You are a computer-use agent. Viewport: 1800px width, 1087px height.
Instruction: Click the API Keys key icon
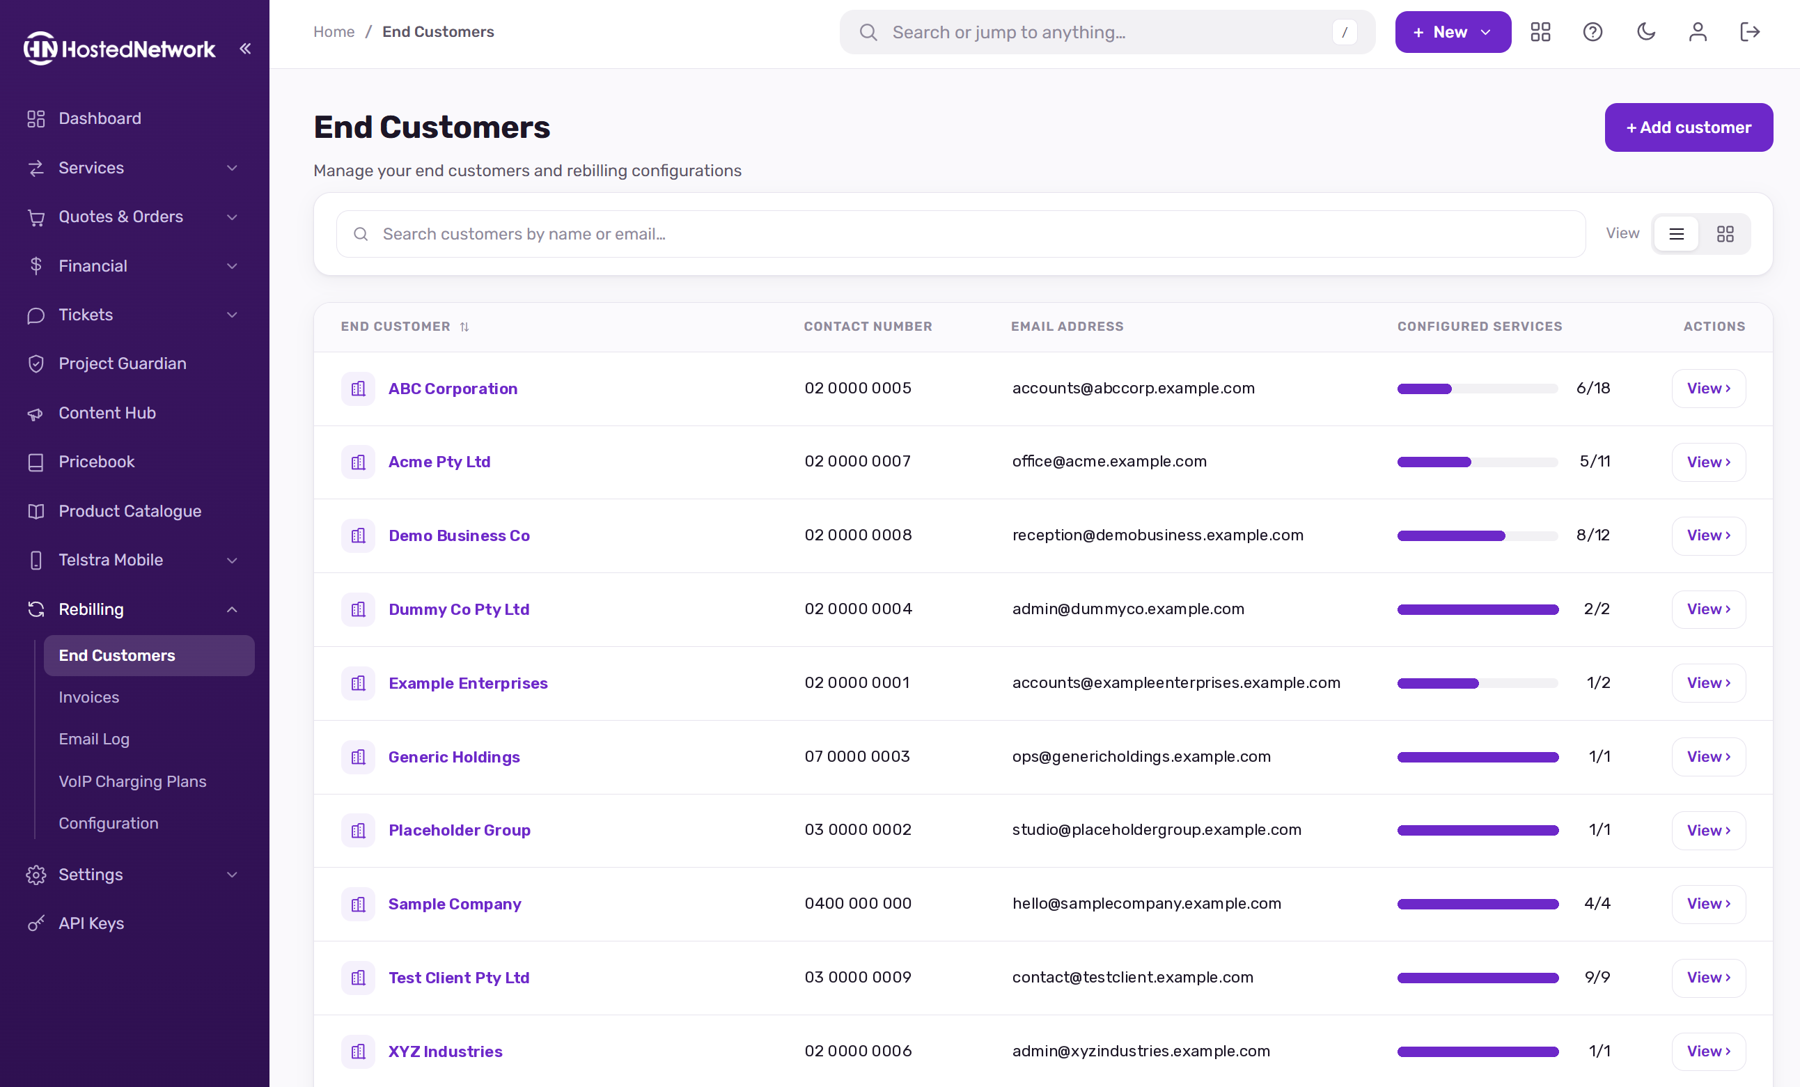(x=36, y=923)
